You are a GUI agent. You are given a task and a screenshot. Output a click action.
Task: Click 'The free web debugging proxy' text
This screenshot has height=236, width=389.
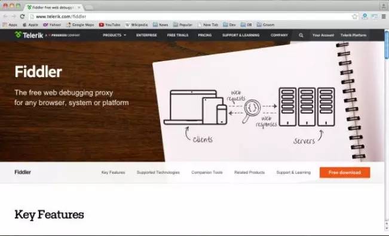click(64, 93)
